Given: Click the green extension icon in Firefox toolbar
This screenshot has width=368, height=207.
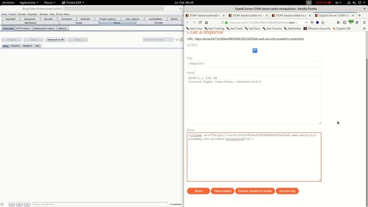Looking at the screenshot, I should point(351,22).
